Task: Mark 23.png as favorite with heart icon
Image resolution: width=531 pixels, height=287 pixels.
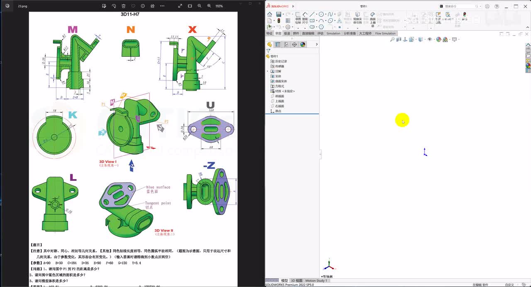Action: [x=133, y=6]
